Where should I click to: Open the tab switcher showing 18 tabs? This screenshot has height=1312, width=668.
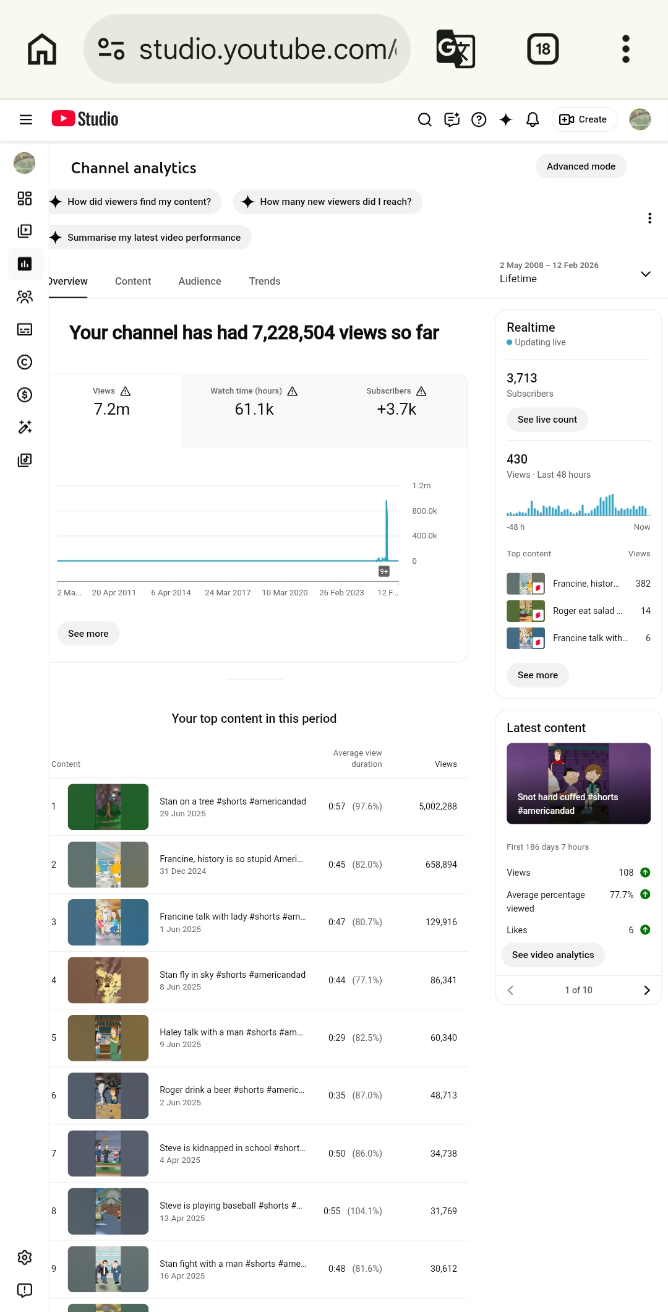tap(543, 49)
